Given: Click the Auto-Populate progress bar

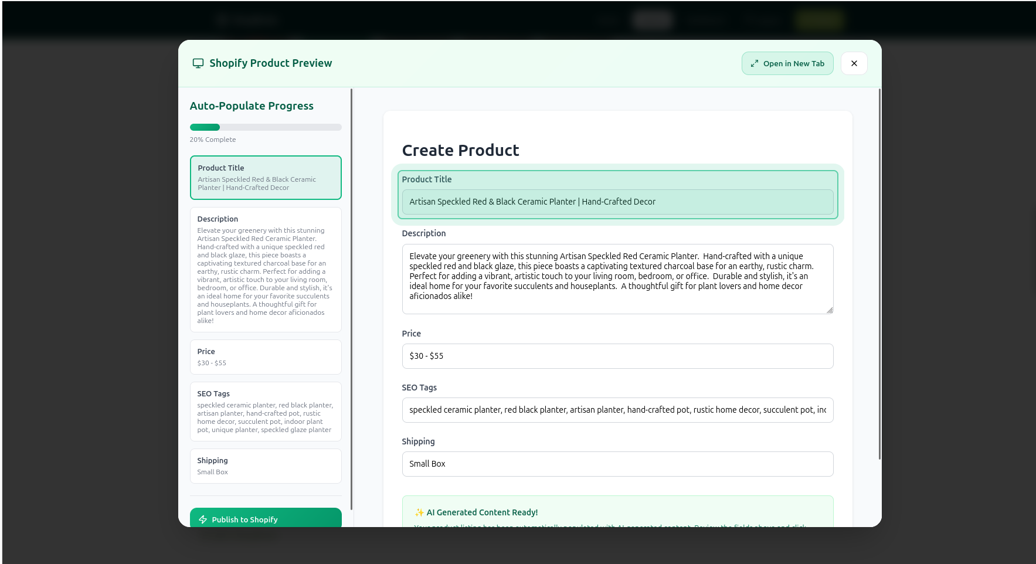Looking at the screenshot, I should (x=266, y=127).
